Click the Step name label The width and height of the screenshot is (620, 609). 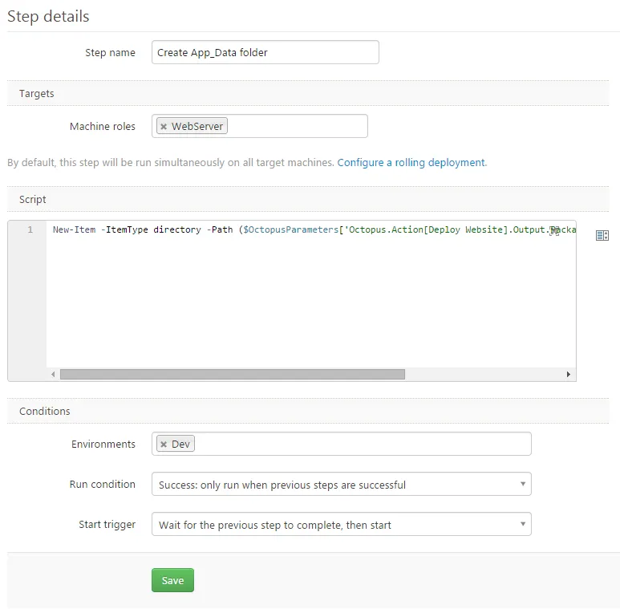(110, 53)
